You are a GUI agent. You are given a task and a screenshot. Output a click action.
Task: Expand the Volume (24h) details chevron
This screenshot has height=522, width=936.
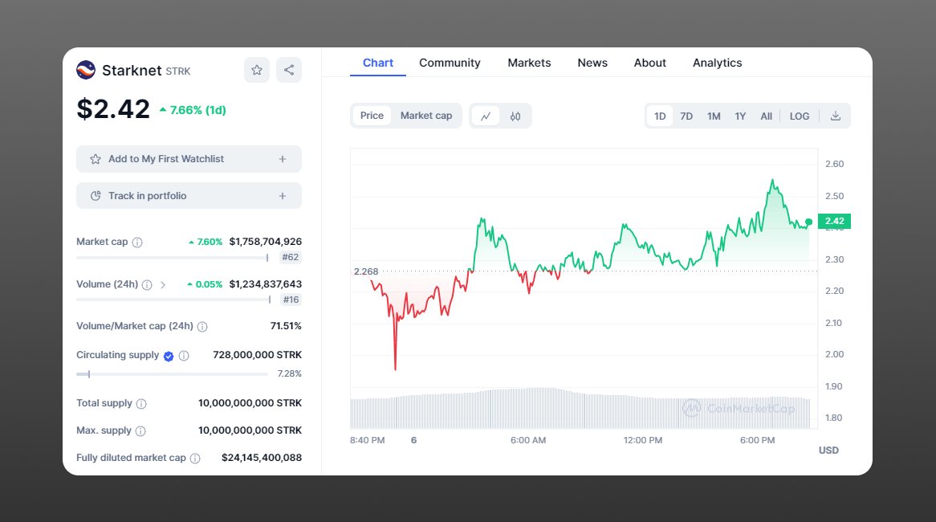point(161,284)
